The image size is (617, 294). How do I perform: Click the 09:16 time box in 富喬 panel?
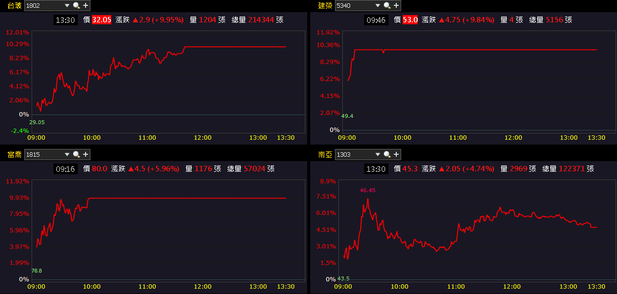pos(65,169)
